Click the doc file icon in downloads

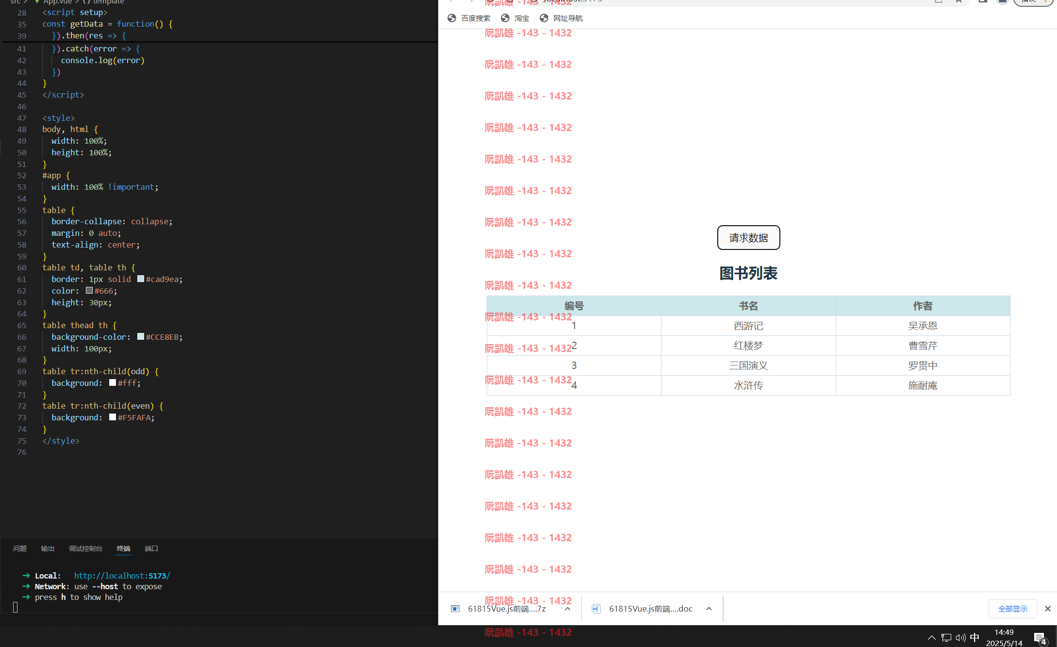[x=596, y=609]
